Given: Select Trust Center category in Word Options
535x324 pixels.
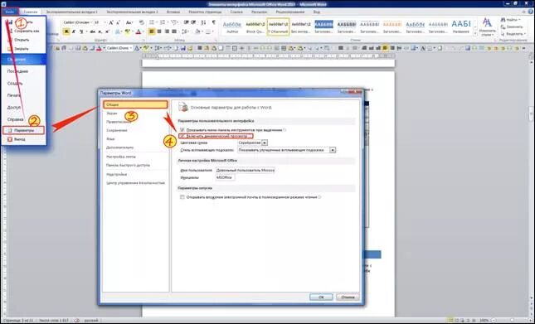Looking at the screenshot, I should tap(135, 183).
